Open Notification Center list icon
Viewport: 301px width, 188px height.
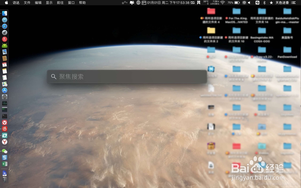coord(293,2)
